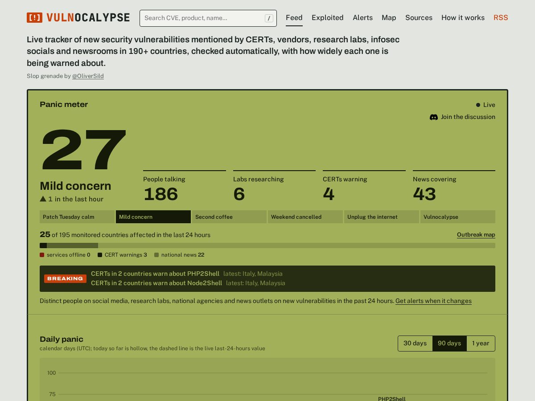Click the Panic meter heading

coord(64,104)
